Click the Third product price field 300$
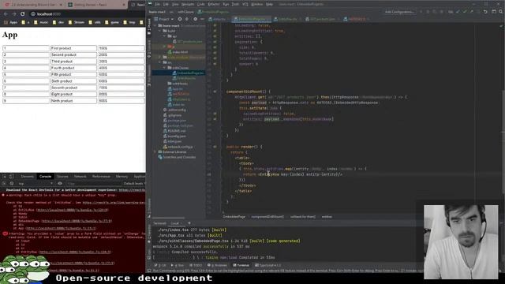The height and width of the screenshot is (284, 505). click(121, 62)
